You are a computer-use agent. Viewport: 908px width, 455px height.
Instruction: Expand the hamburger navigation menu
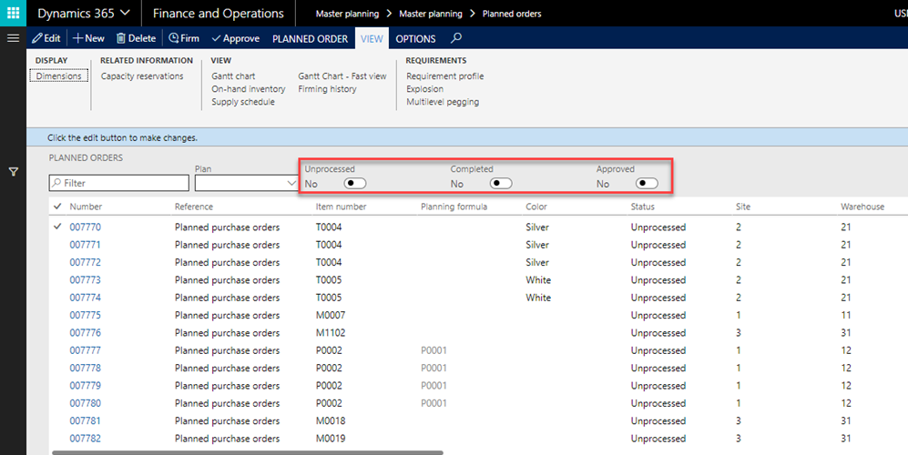[13, 38]
